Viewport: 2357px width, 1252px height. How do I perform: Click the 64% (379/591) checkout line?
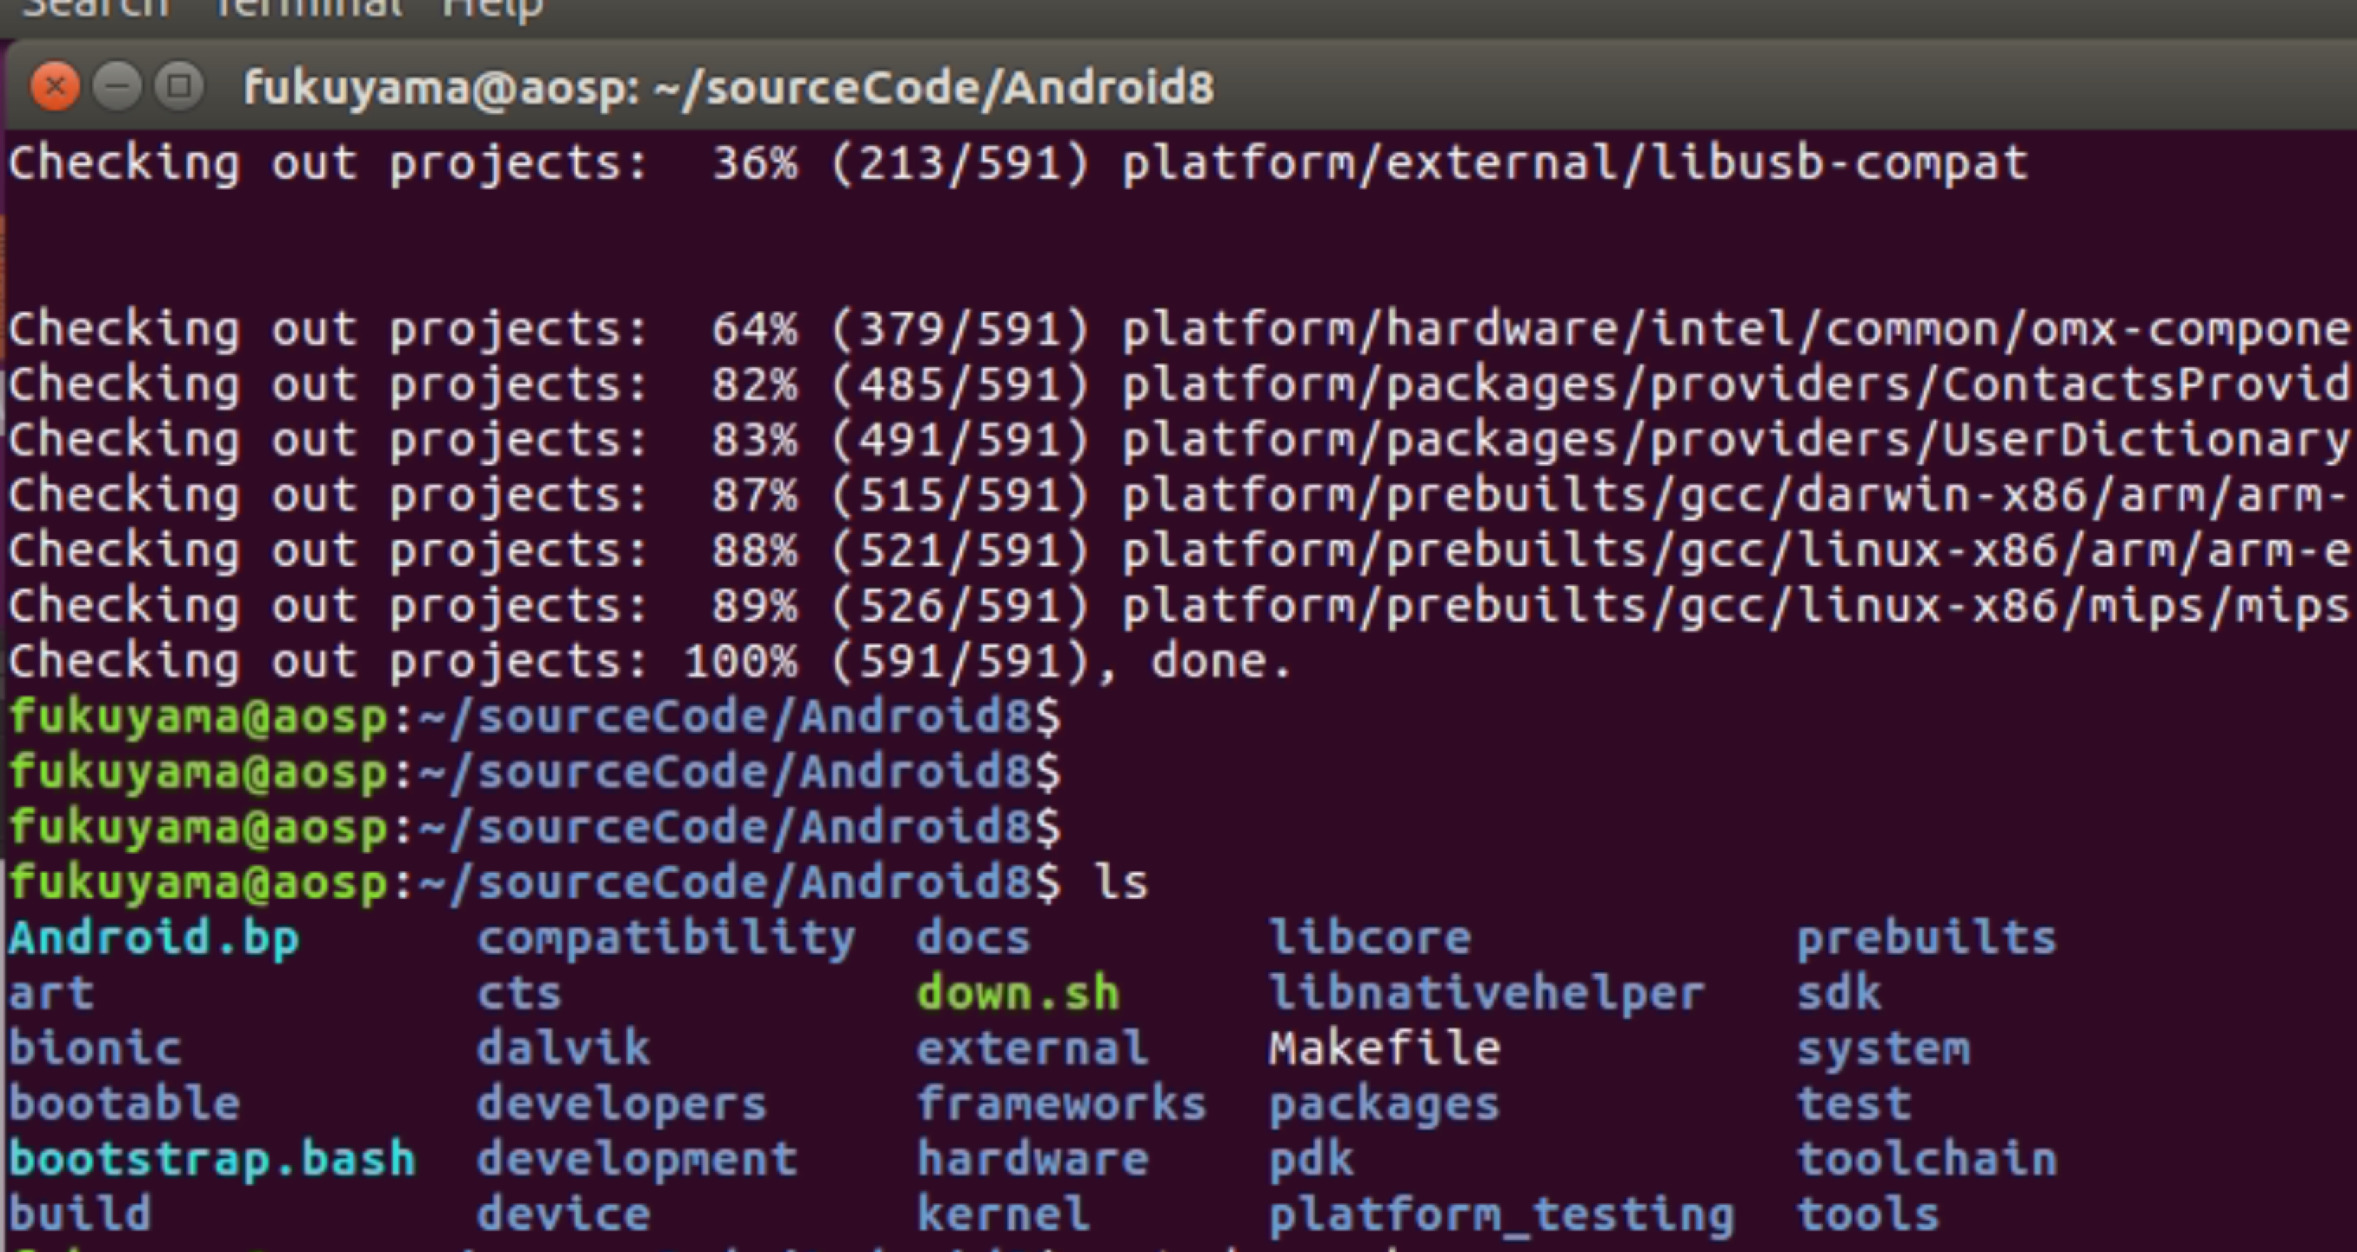(1178, 330)
